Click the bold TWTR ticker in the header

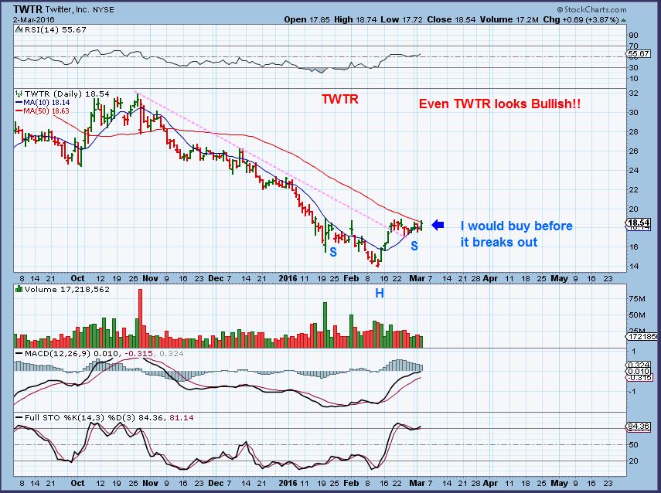tap(28, 8)
